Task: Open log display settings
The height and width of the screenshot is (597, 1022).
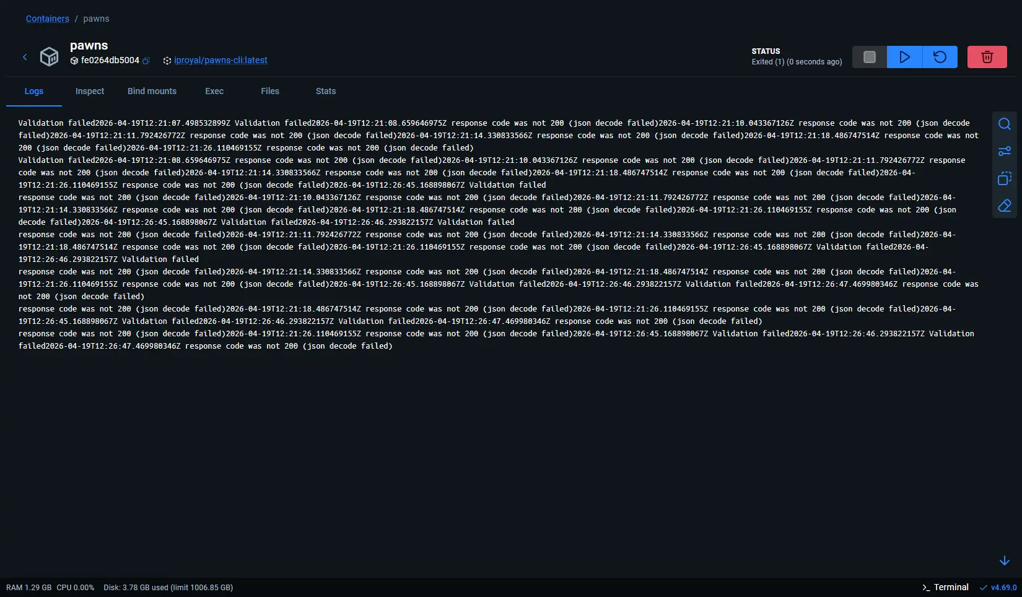Action: (1005, 151)
